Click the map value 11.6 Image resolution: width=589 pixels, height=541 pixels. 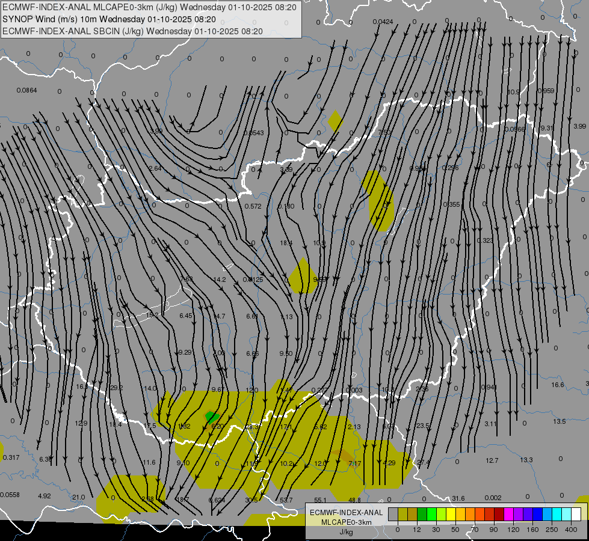click(x=149, y=462)
